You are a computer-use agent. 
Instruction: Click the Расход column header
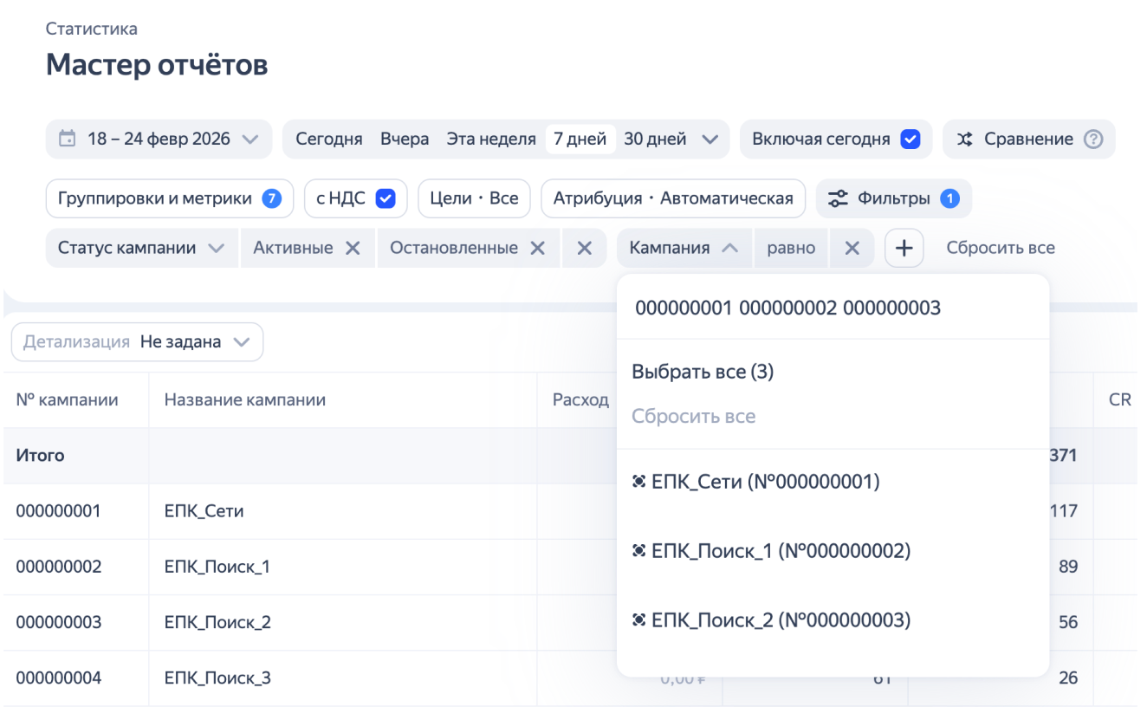pyautogui.click(x=580, y=400)
